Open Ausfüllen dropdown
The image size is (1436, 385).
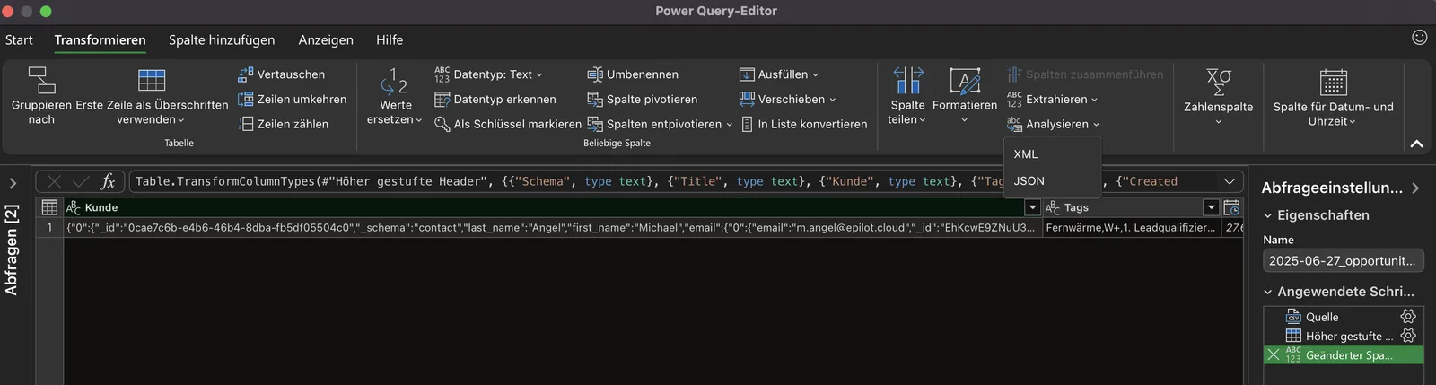pos(779,74)
